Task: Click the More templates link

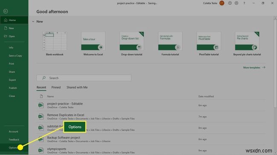Action: pos(254,68)
